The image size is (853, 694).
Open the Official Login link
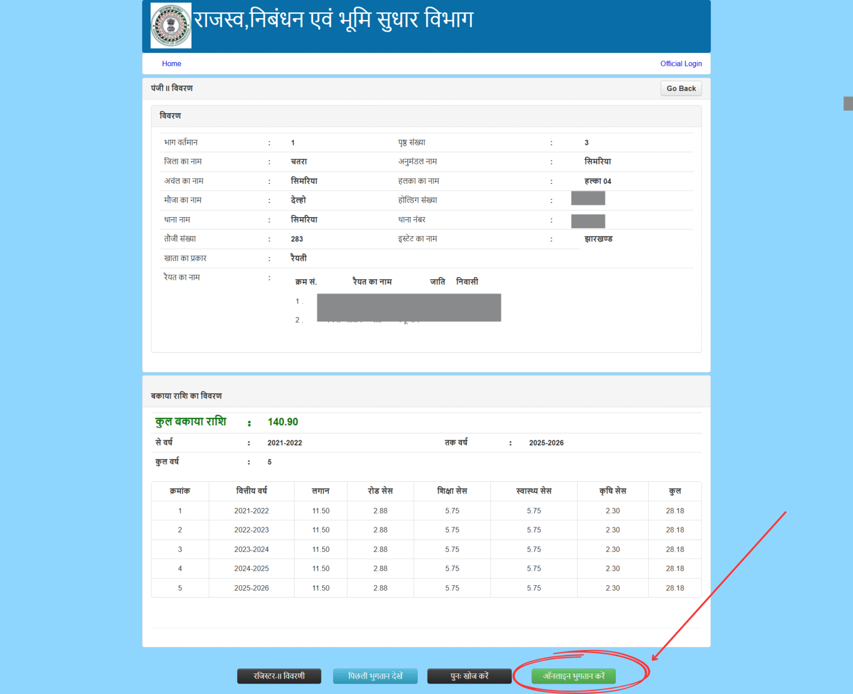(681, 63)
